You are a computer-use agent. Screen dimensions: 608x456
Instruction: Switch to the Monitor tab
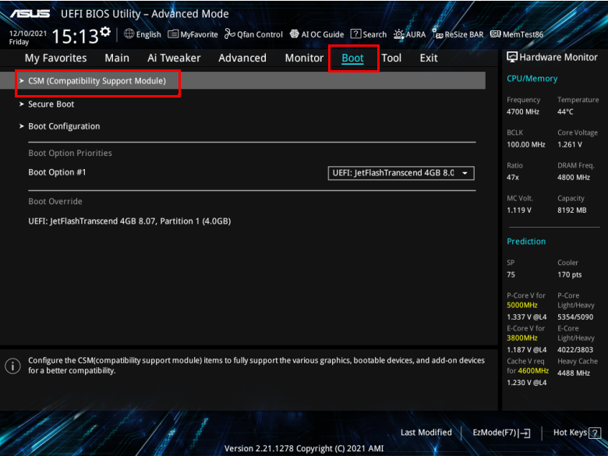(304, 58)
